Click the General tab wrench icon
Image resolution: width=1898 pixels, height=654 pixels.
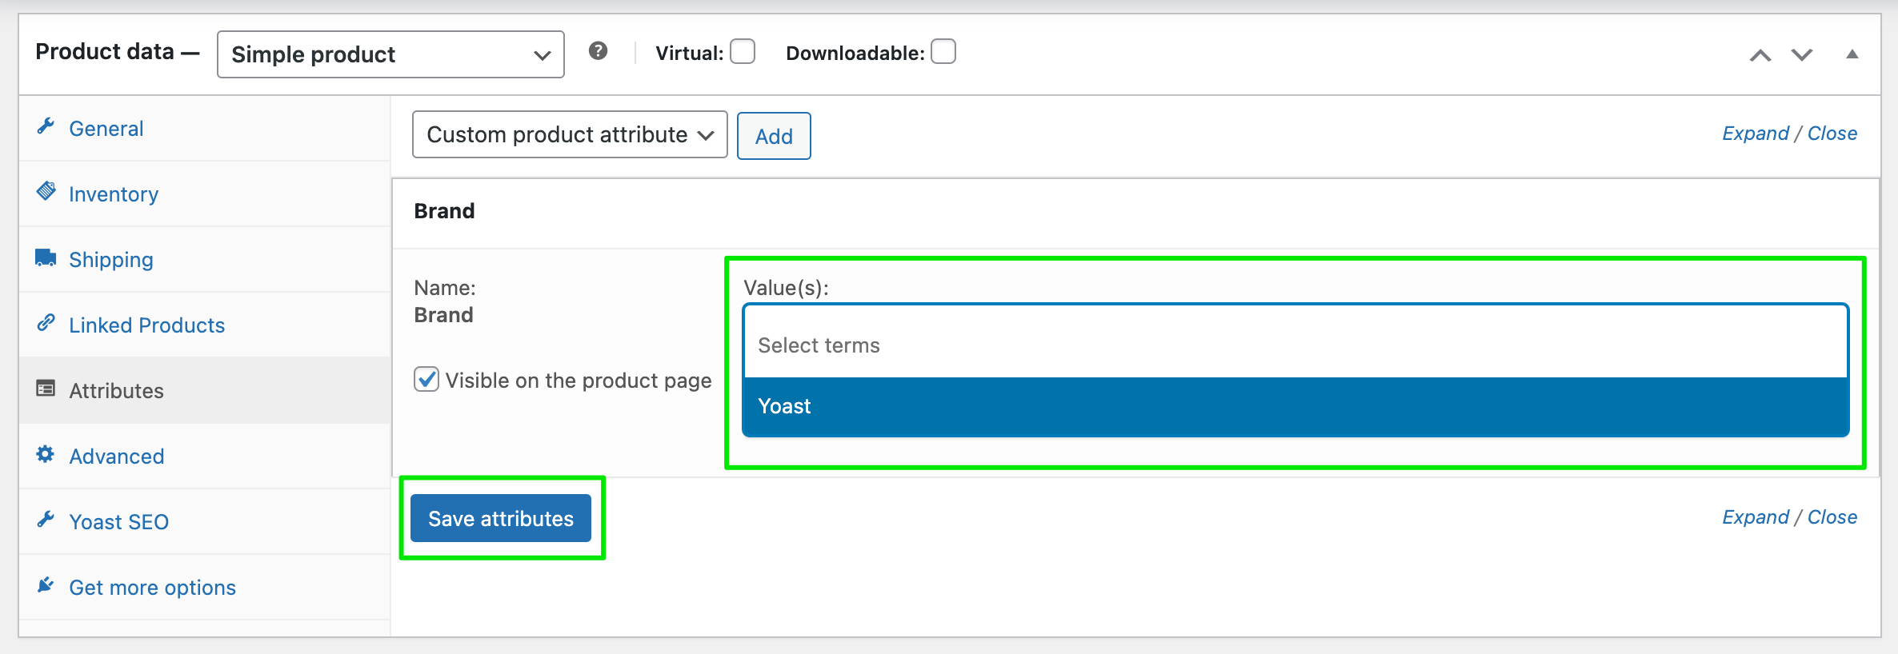(x=46, y=126)
